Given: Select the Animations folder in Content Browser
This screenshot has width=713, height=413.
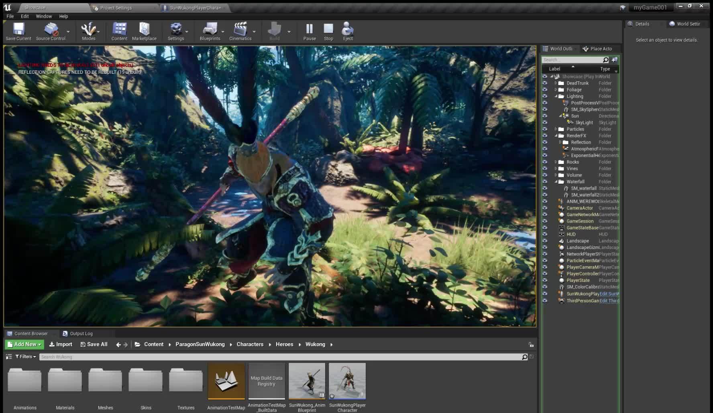Looking at the screenshot, I should 25,381.
